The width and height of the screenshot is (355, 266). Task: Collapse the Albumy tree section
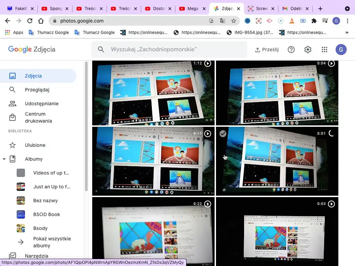click(x=4, y=159)
